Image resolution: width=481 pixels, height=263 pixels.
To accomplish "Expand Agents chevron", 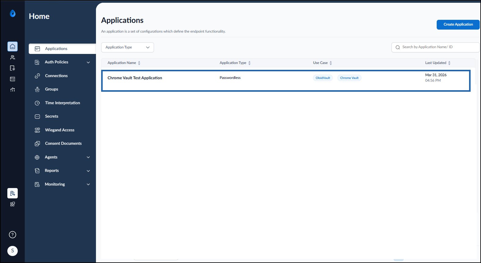I will [x=88, y=157].
